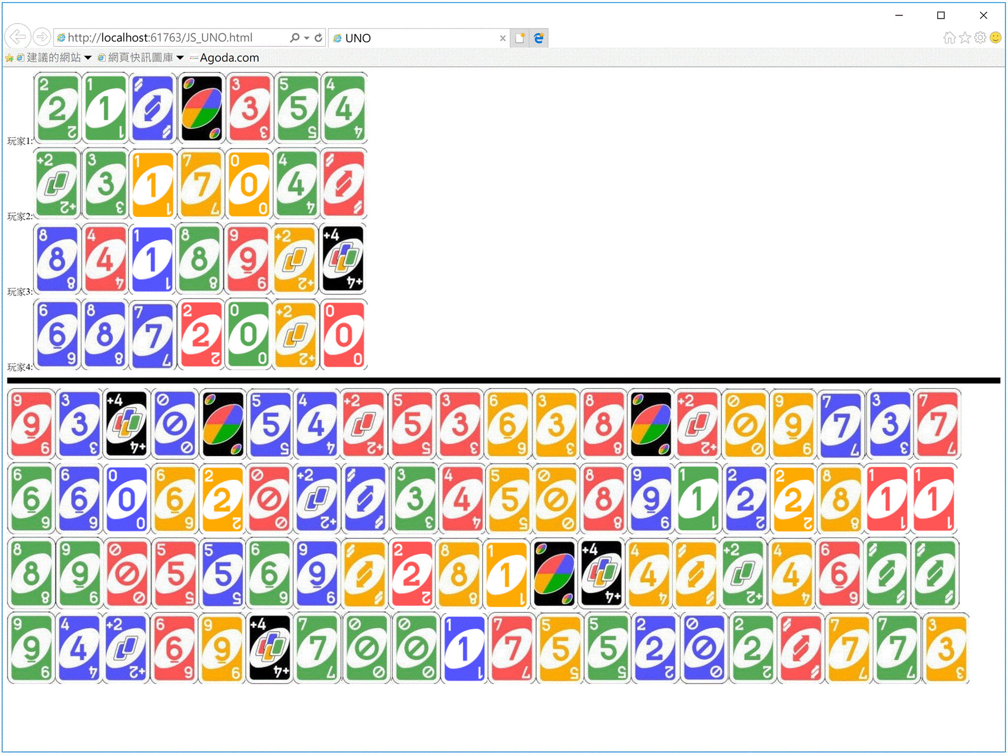The image size is (1008, 755).
Task: Click the smiley feedback icon
Action: tap(995, 38)
